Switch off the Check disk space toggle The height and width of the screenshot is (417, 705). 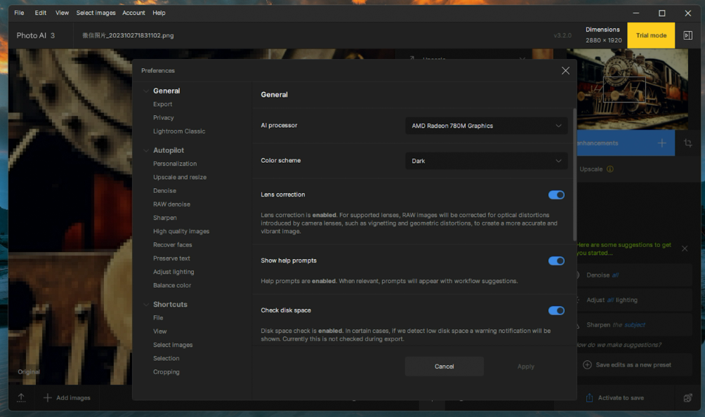556,310
